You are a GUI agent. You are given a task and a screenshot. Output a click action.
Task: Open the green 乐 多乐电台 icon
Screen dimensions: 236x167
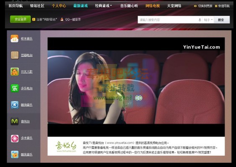(15, 88)
